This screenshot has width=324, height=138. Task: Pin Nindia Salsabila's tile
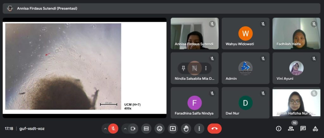coord(184,68)
